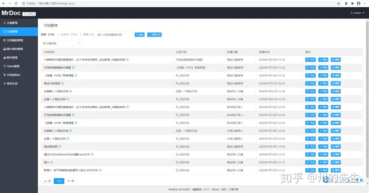Image resolution: width=369 pixels, height=193 pixels.
Task: Open history for 通过Python和XlsxWriter创建Excel文件
Action: (311, 155)
